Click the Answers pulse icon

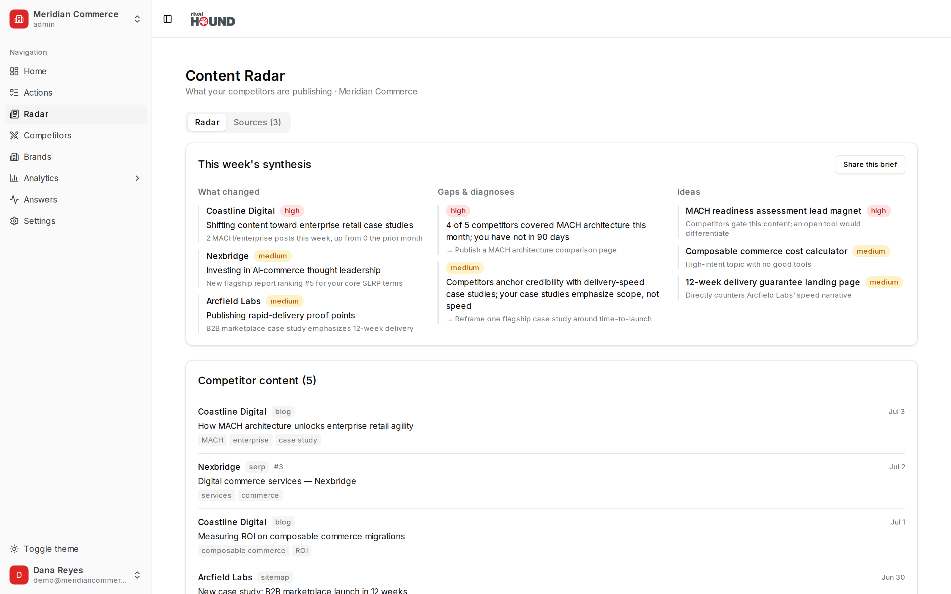[14, 200]
